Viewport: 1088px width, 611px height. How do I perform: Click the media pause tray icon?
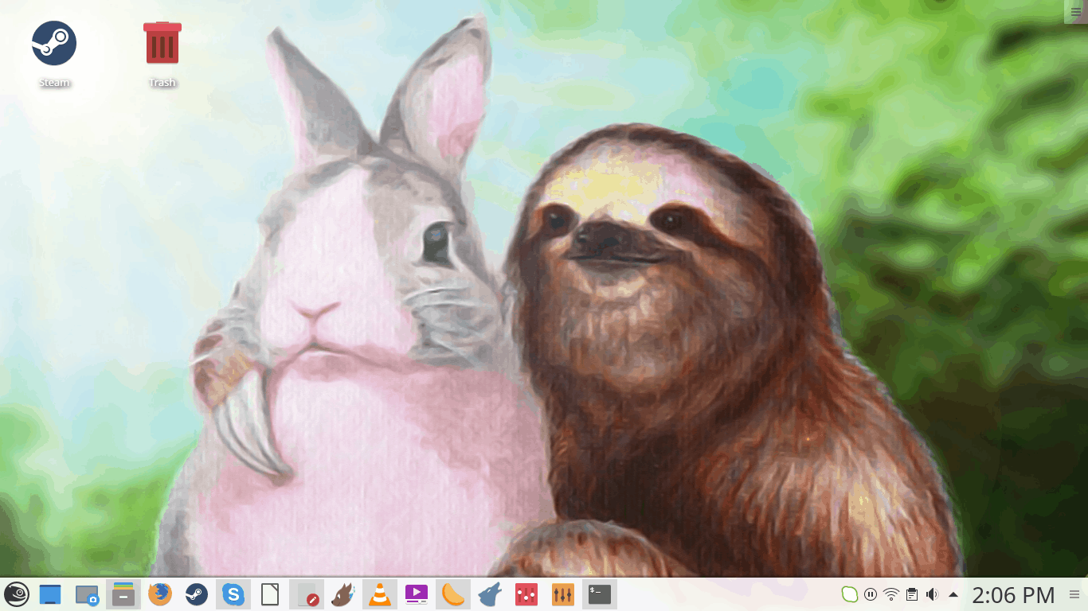[x=871, y=594]
